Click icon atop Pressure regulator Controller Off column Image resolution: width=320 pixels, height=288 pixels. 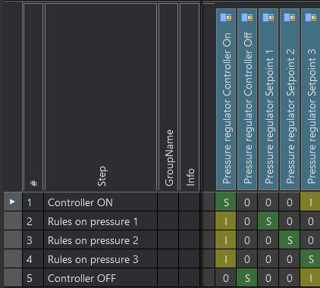(x=247, y=17)
